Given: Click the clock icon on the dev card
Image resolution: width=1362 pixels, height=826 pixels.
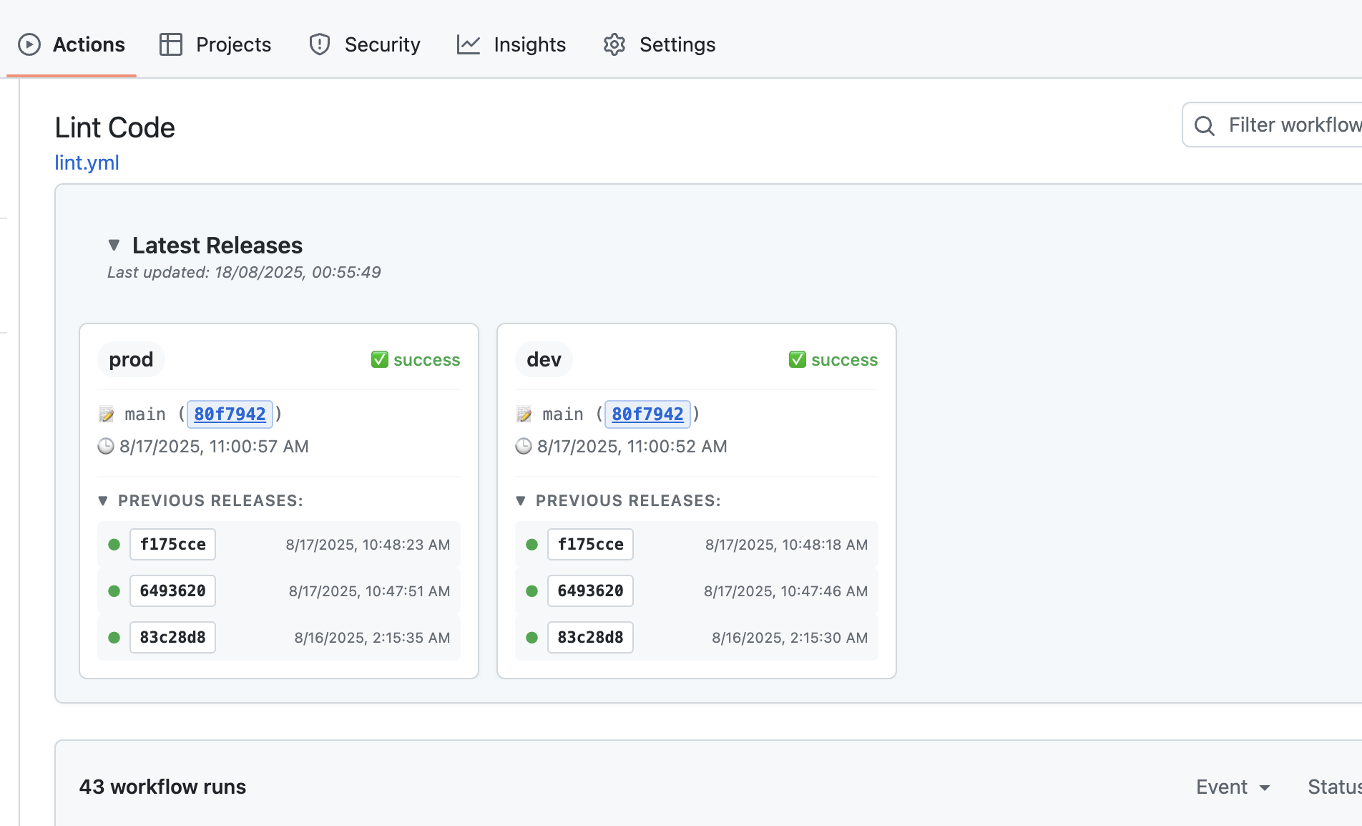Looking at the screenshot, I should coord(524,446).
